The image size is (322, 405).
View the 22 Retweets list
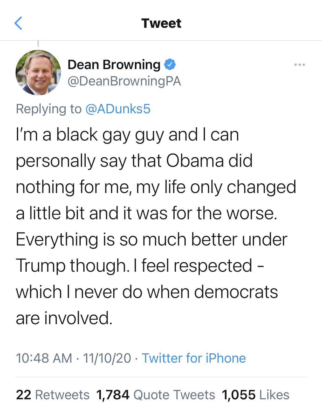(53, 395)
